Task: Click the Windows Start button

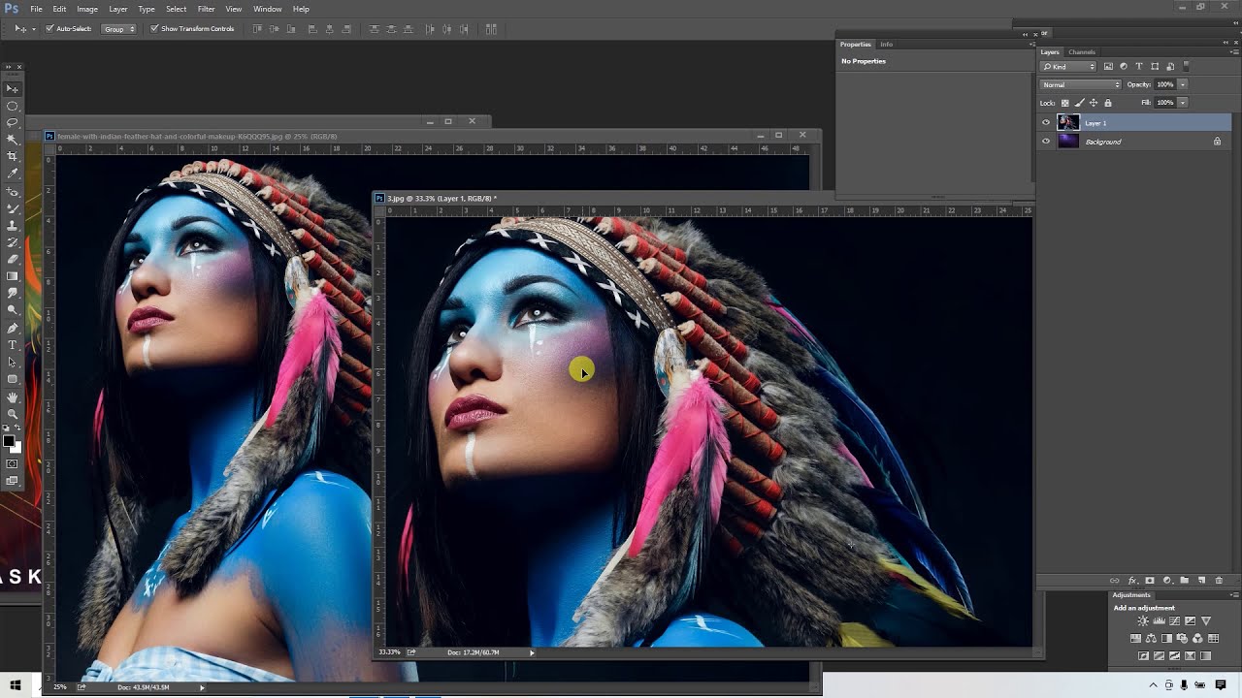Action: click(x=16, y=685)
